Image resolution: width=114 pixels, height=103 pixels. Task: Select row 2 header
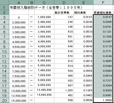pyautogui.click(x=4, y=12)
